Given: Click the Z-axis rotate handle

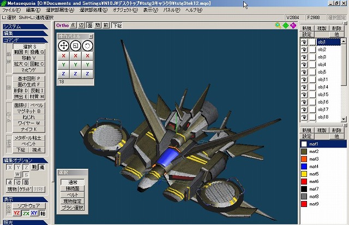Looking at the screenshot, I should [x=87, y=74].
